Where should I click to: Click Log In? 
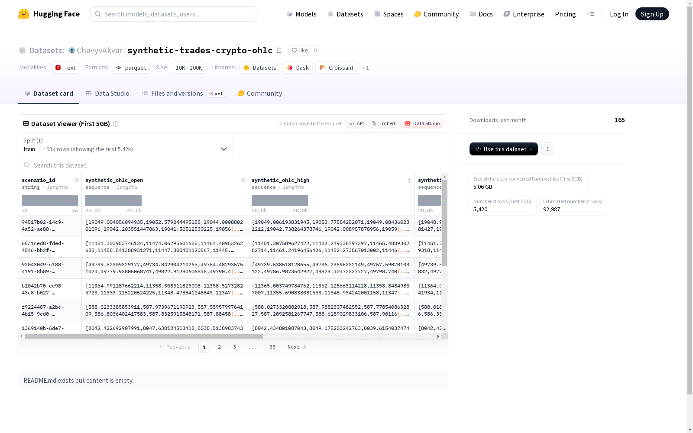tap(619, 14)
